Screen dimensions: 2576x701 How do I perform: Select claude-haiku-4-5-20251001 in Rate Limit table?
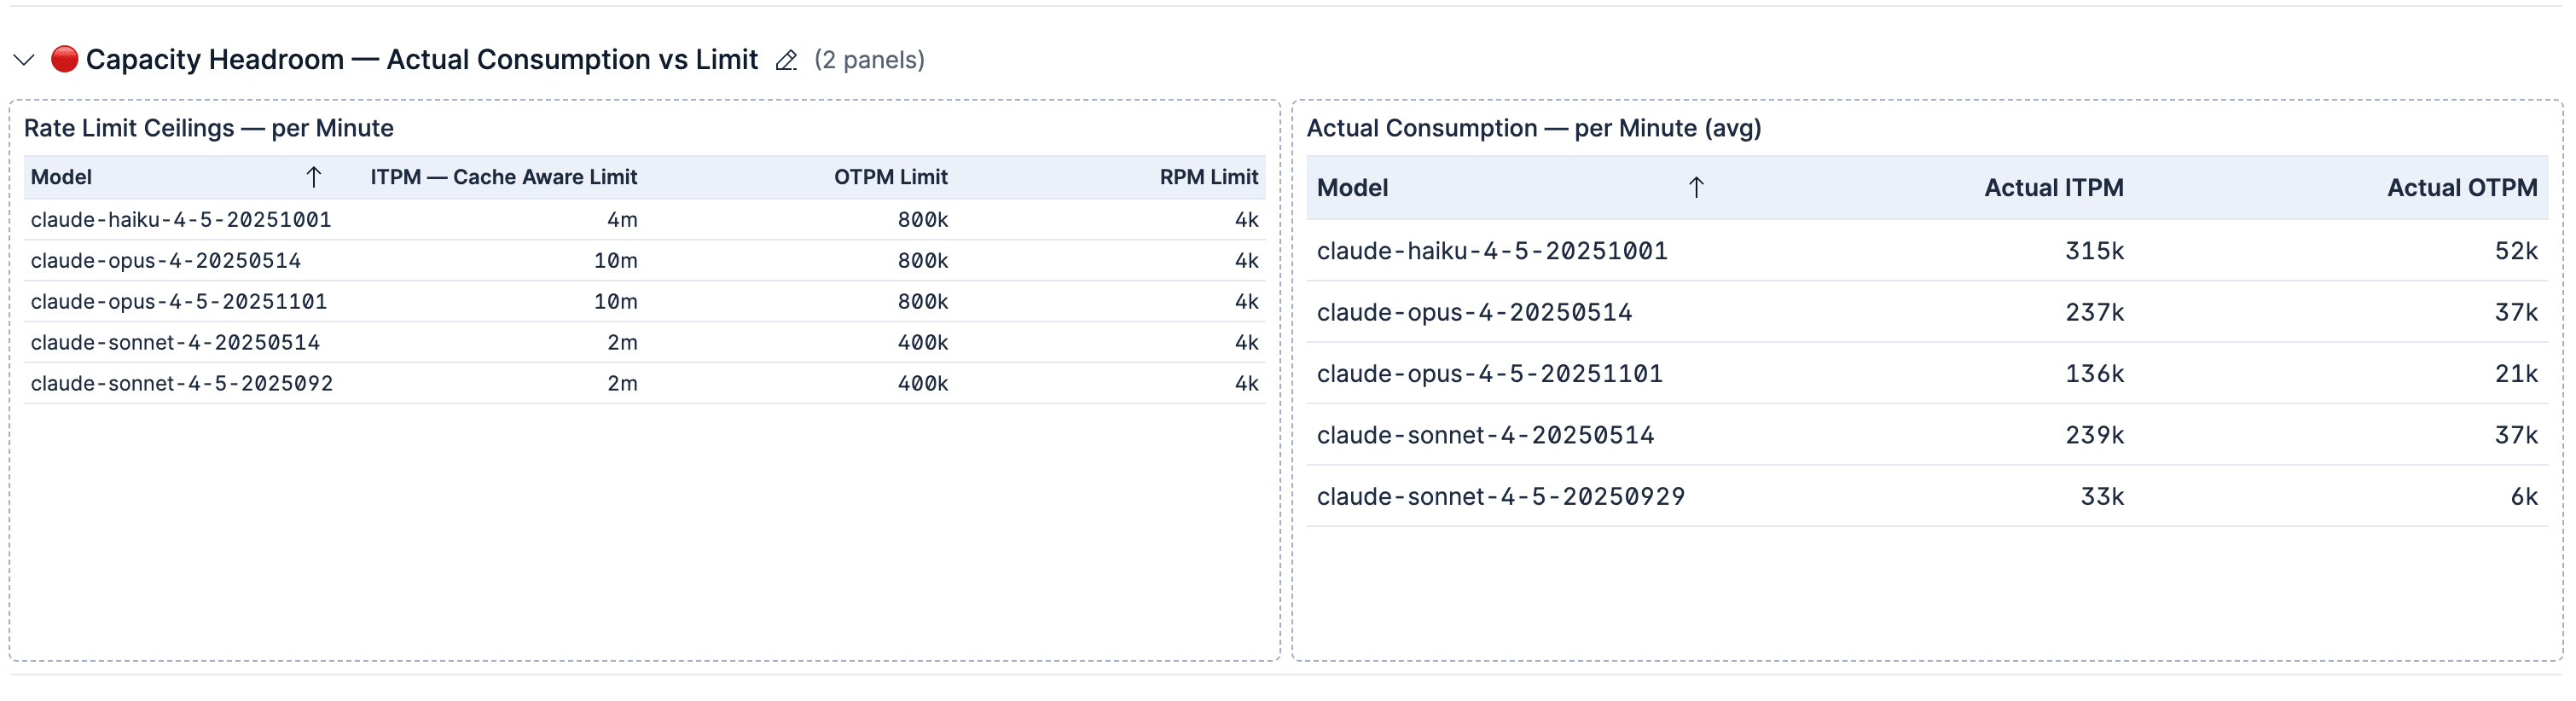click(x=181, y=219)
